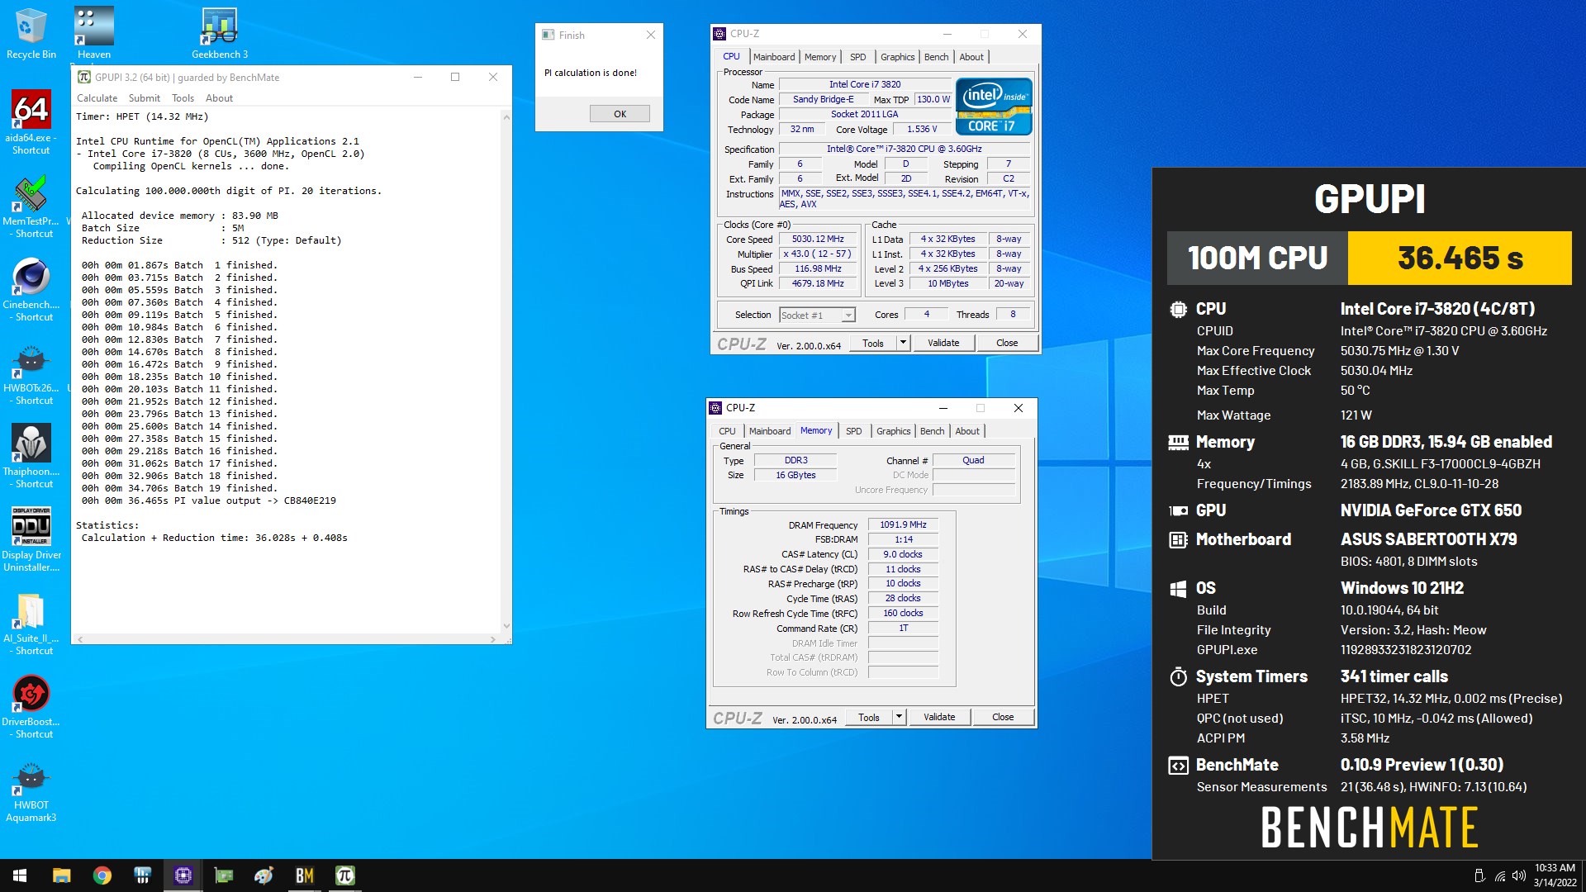Open the HWBOT Aquamark3 desktop icon
1586x892 pixels.
(x=31, y=791)
